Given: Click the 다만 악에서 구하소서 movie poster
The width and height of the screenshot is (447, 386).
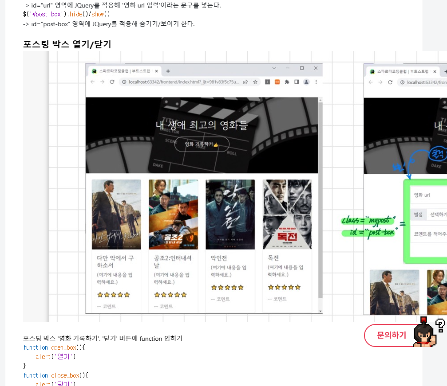Looking at the screenshot, I should pos(116,214).
